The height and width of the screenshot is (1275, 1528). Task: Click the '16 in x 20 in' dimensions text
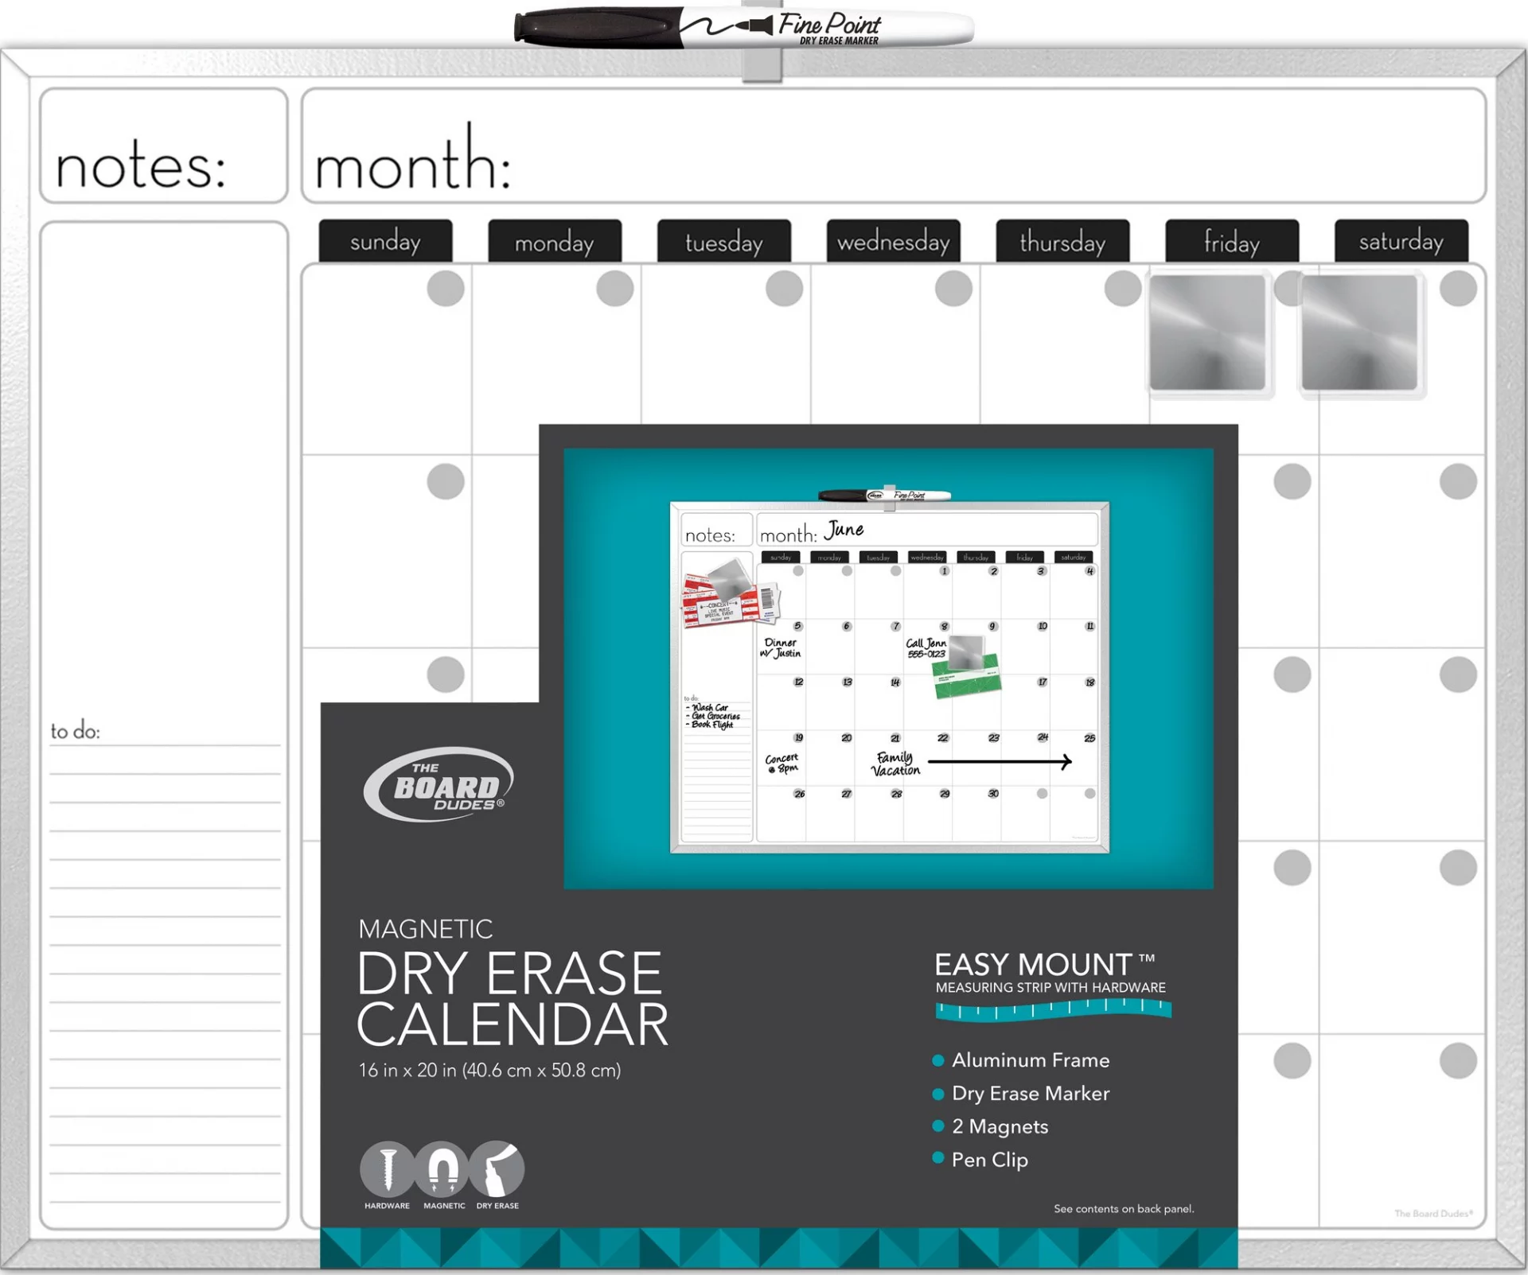pos(489,1071)
